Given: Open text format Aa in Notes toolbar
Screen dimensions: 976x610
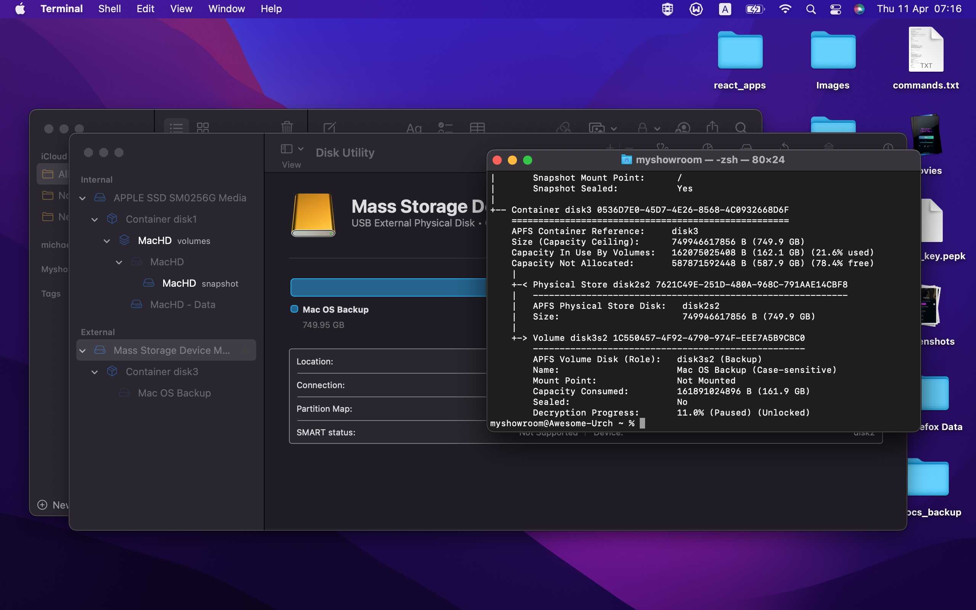Looking at the screenshot, I should 414,128.
